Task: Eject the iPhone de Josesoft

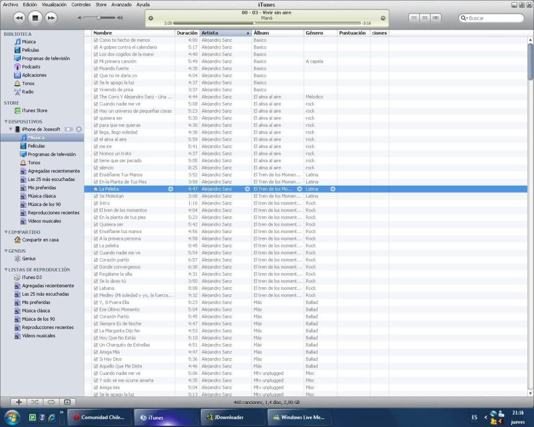Action: (x=79, y=129)
